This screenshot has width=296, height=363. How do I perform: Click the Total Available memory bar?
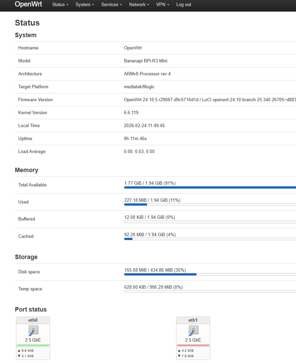tap(210, 187)
